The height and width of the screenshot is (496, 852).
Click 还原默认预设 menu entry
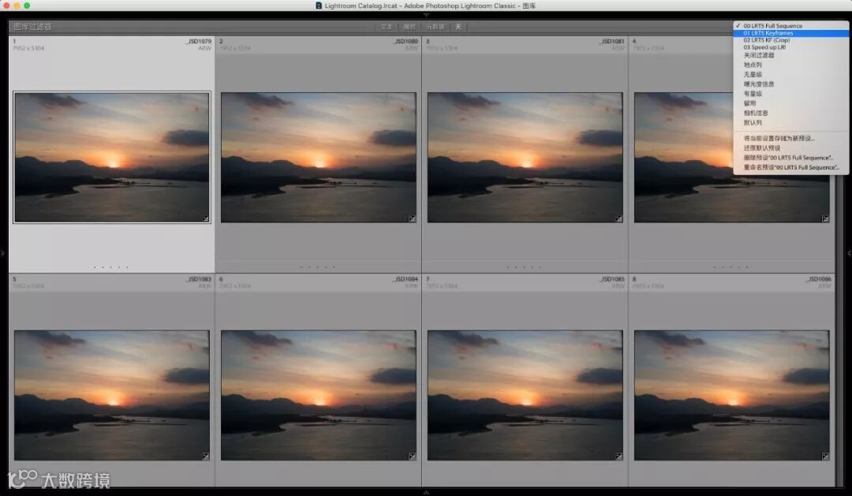(791, 147)
